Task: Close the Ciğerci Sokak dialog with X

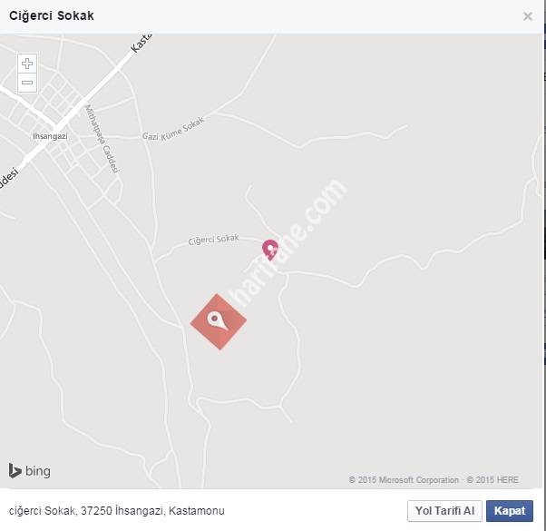Action: pos(528,16)
